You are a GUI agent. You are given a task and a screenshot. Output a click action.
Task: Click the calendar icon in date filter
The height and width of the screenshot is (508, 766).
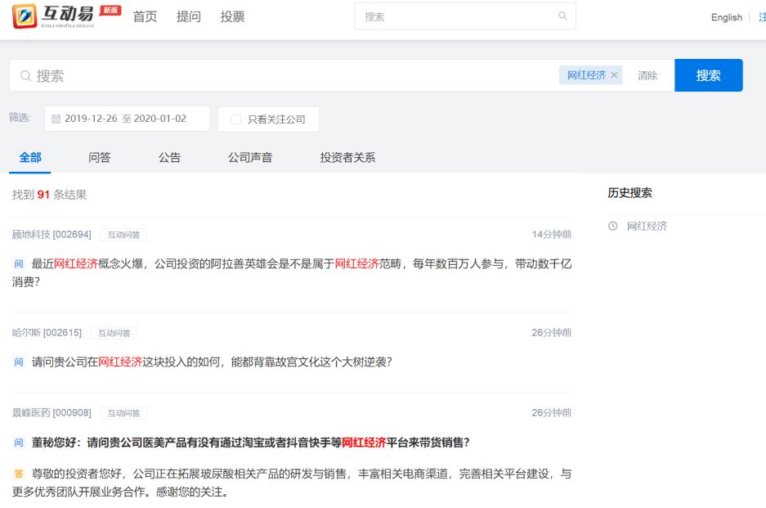56,119
